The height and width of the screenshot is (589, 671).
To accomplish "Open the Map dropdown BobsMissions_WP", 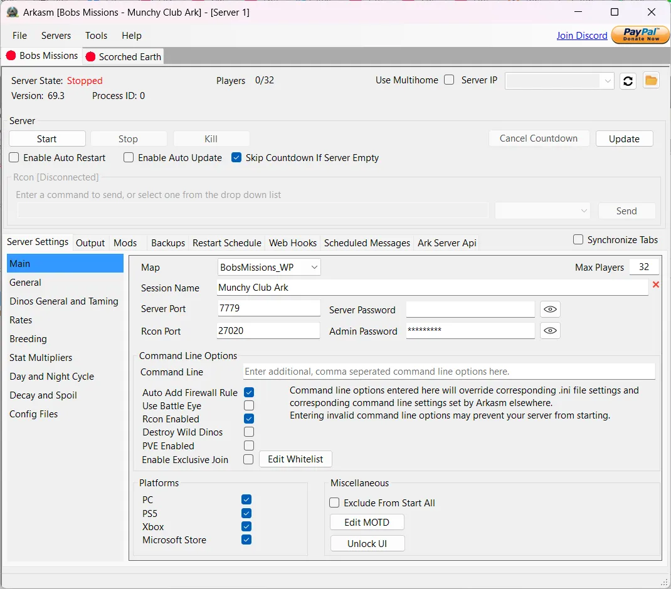I will pos(269,268).
